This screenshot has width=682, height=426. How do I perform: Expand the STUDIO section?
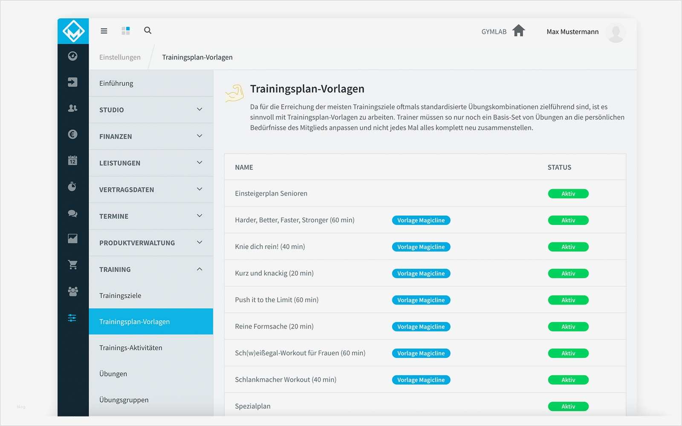(x=151, y=109)
